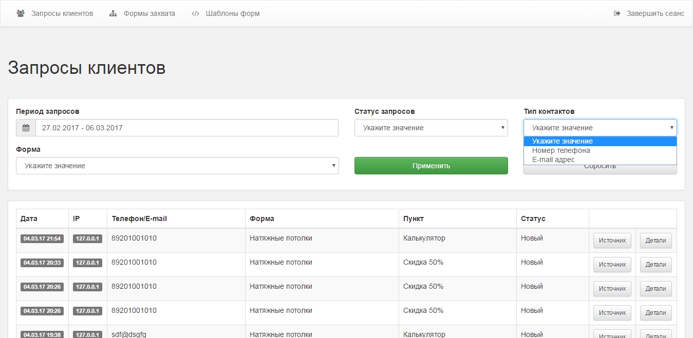The image size is (693, 338).
Task: Pick the highlighted Укажите значение option
Action: pos(562,141)
